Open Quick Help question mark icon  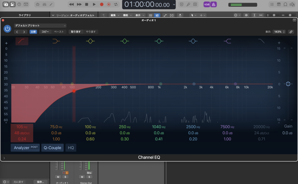pos(19,4)
